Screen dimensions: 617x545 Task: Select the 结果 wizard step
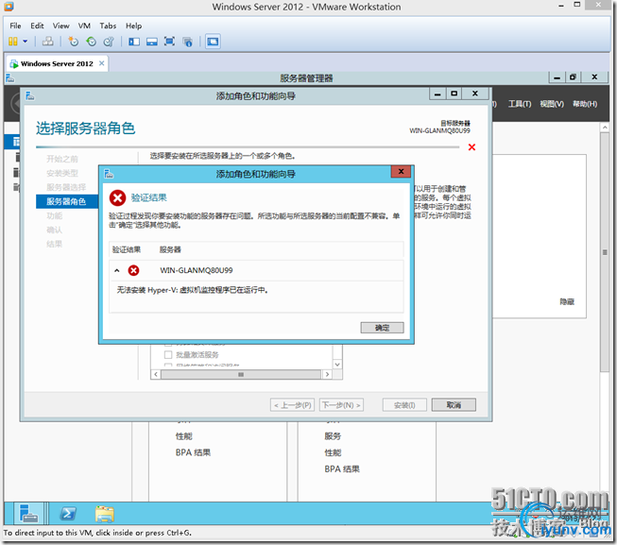point(54,245)
